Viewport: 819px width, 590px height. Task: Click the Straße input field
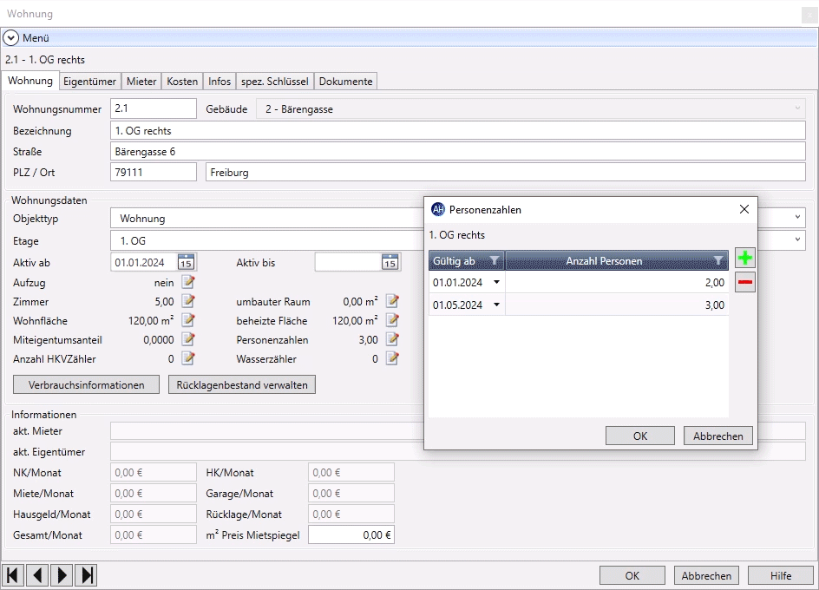(458, 152)
